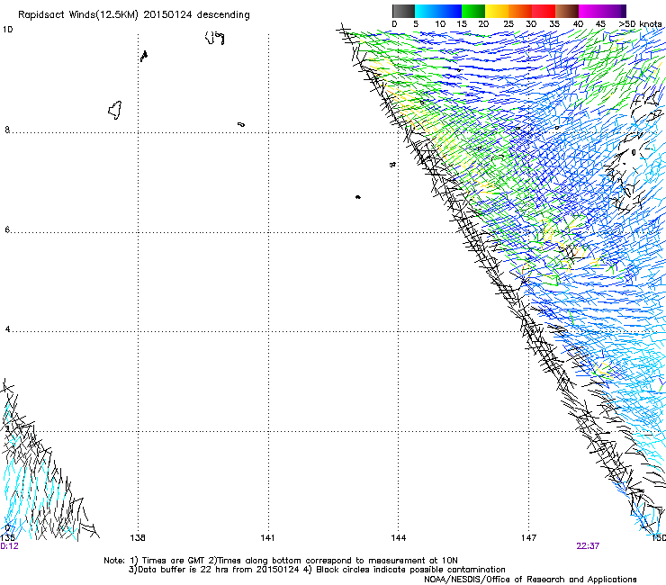Click the 8 latitude axis label
This screenshot has width=666, height=585.
pyautogui.click(x=7, y=130)
